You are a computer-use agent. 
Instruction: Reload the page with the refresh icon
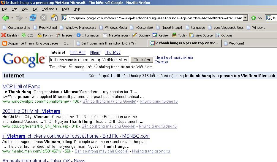click(33, 18)
